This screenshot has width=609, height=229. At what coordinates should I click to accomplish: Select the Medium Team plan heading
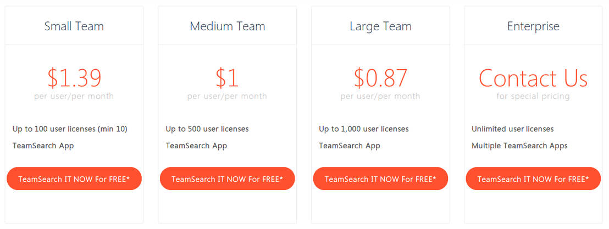(x=227, y=26)
